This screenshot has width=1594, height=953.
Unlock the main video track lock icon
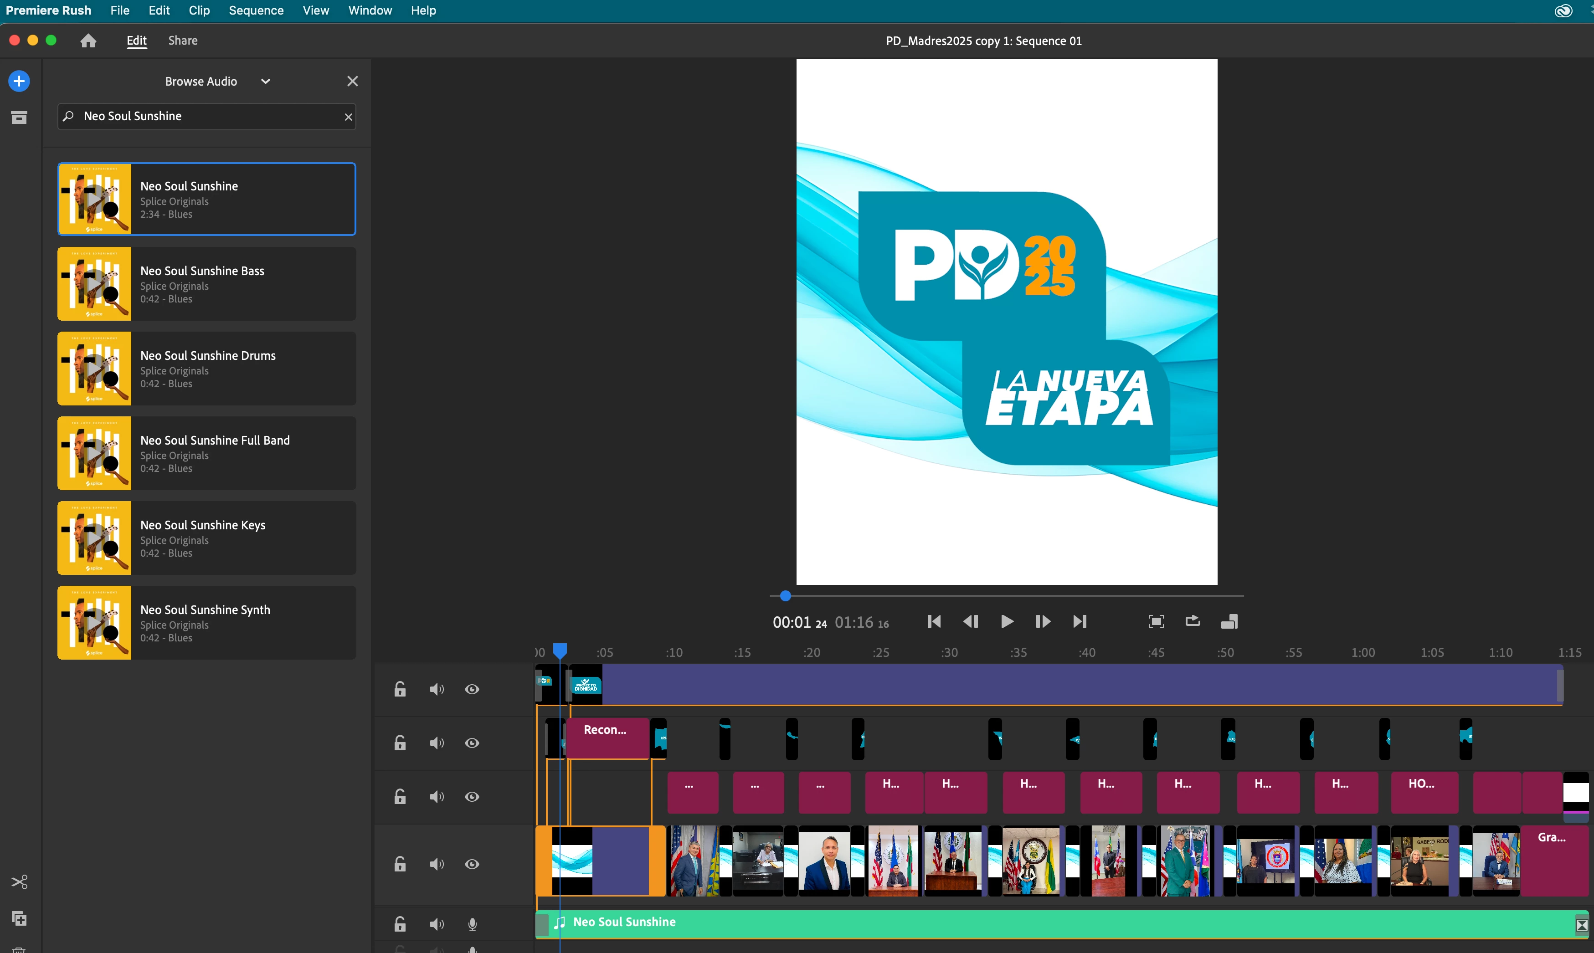pyautogui.click(x=400, y=864)
